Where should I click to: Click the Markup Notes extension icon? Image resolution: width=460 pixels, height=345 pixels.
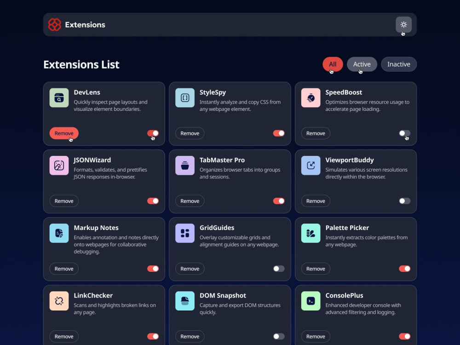[59, 233]
